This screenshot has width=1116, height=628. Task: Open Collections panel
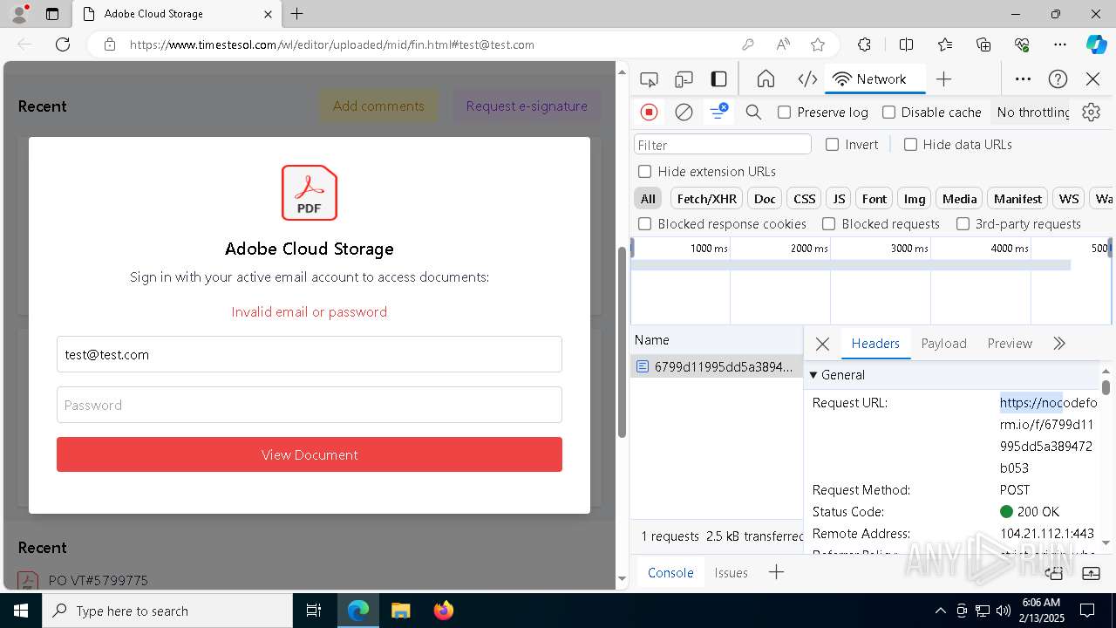coord(983,44)
